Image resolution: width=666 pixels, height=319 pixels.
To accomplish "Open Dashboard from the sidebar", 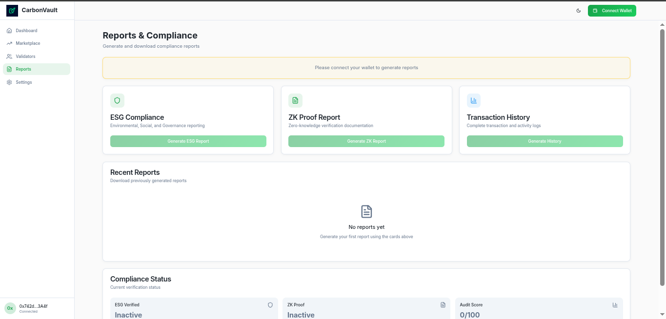I will (x=26, y=31).
